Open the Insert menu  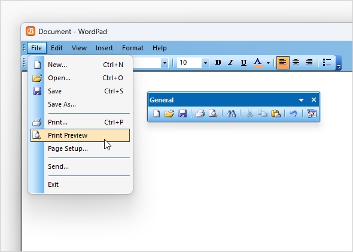click(x=104, y=48)
